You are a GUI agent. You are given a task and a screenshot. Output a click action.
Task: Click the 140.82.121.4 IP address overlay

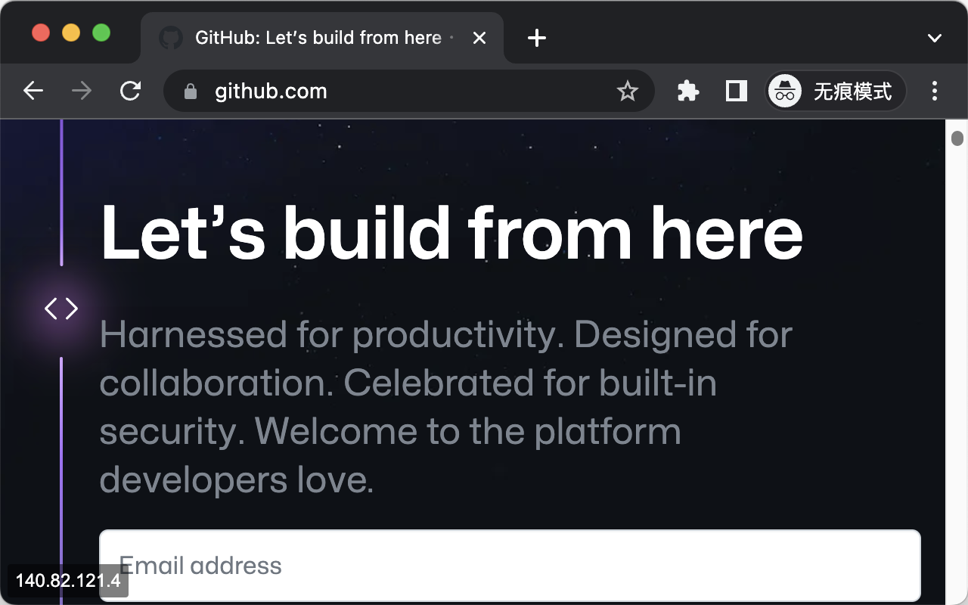pos(68,581)
